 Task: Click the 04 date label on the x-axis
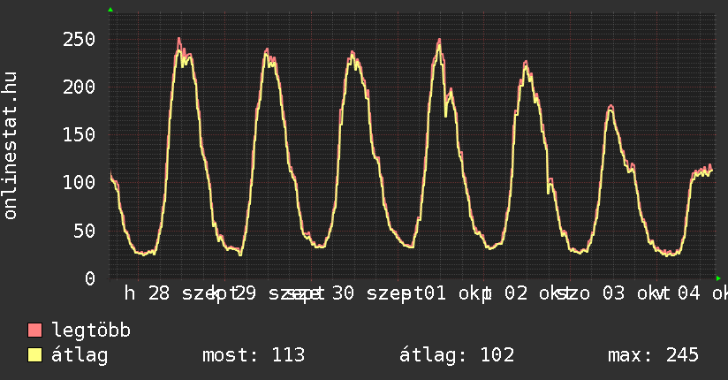pos(688,293)
